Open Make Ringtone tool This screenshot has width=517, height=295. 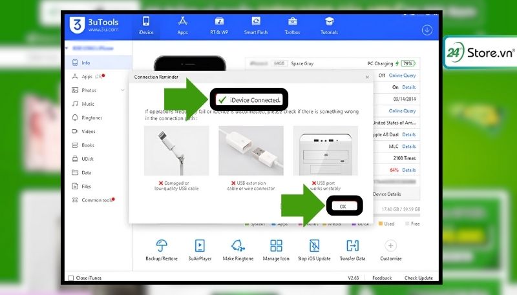click(238, 250)
